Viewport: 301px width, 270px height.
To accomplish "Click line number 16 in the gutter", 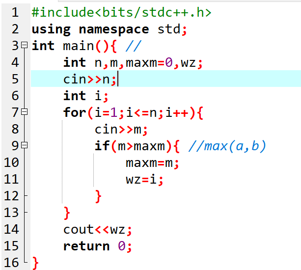I will (11, 263).
